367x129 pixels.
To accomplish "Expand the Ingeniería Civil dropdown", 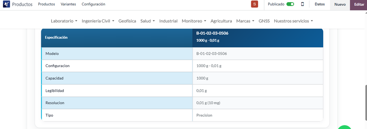I will (x=98, y=21).
